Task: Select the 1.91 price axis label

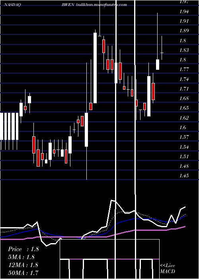Action: tap(184, 21)
